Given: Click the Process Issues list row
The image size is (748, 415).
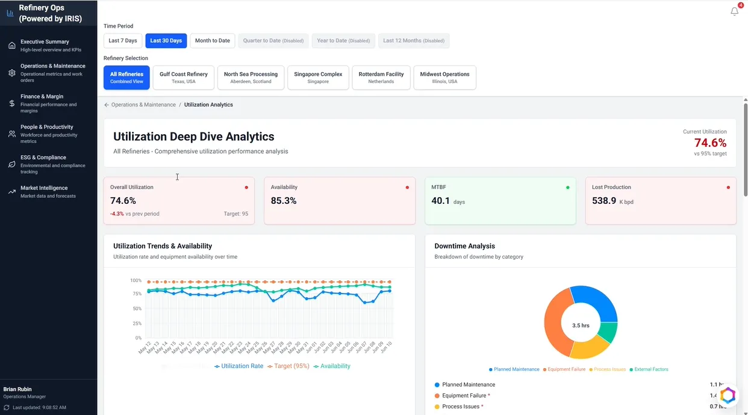Looking at the screenshot, I should tap(581, 407).
